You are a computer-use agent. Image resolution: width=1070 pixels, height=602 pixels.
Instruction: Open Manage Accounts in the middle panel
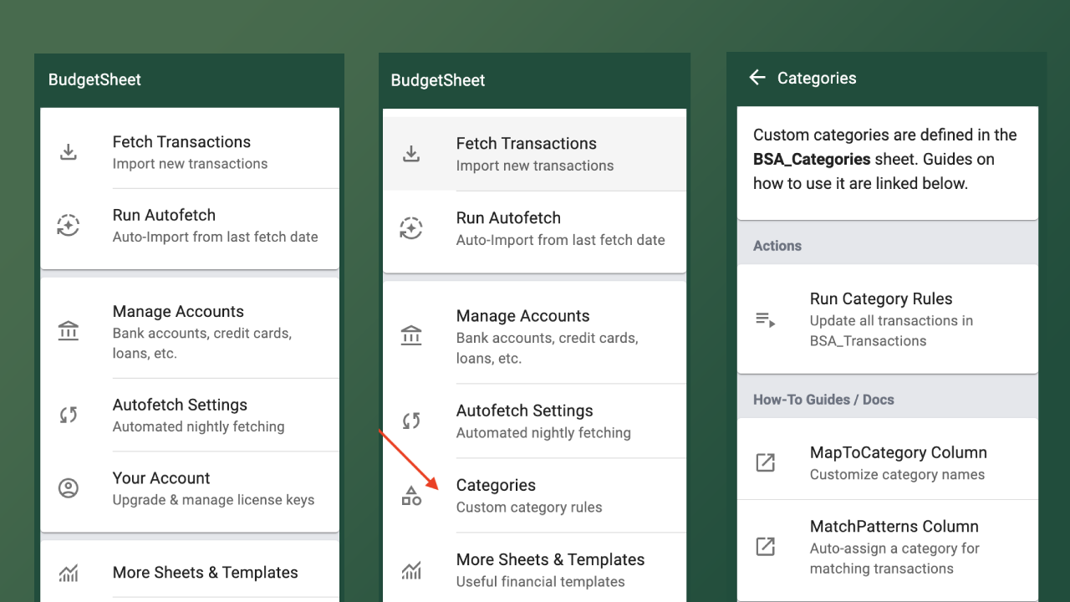click(534, 336)
